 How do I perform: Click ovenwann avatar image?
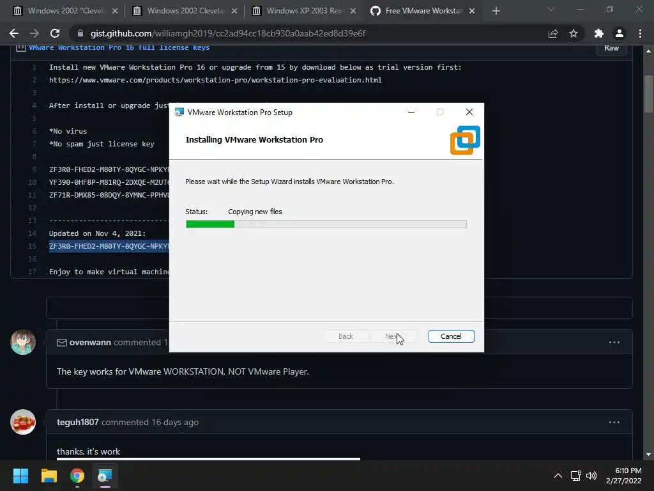click(x=23, y=342)
